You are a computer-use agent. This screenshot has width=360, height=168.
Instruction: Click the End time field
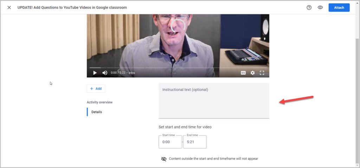pos(195,142)
